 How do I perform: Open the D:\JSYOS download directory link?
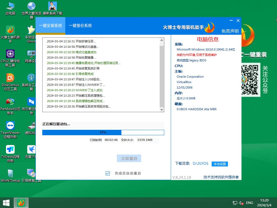tap(201, 163)
